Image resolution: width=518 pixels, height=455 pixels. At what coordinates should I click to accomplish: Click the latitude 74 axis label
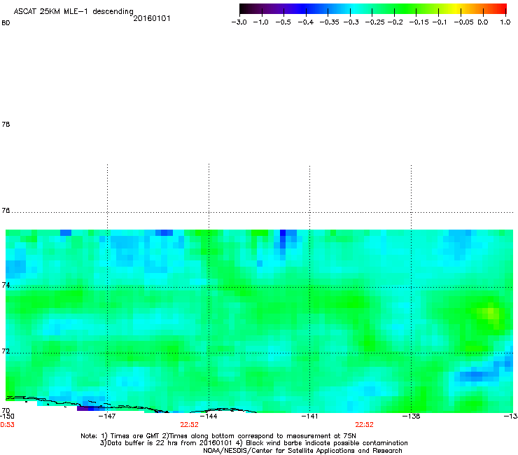coord(6,285)
